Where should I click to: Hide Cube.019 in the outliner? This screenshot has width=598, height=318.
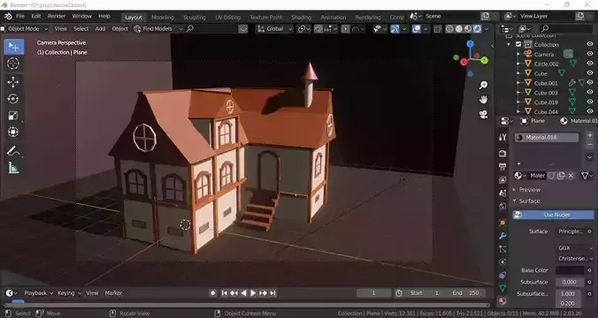(x=590, y=102)
